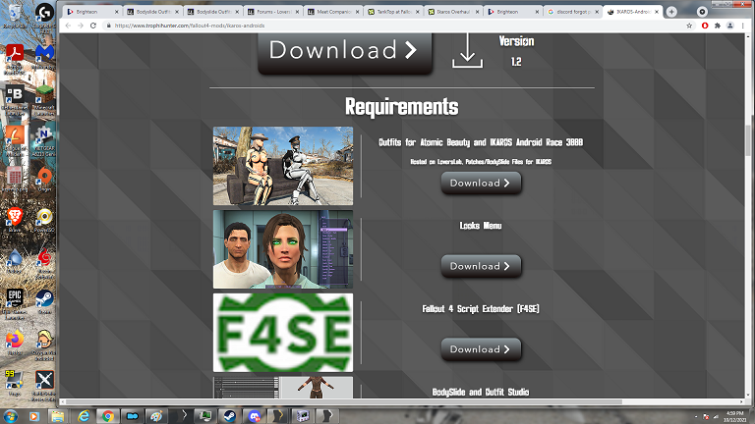Image resolution: width=755 pixels, height=424 pixels.
Task: Open a new browser tab
Action: click(671, 12)
